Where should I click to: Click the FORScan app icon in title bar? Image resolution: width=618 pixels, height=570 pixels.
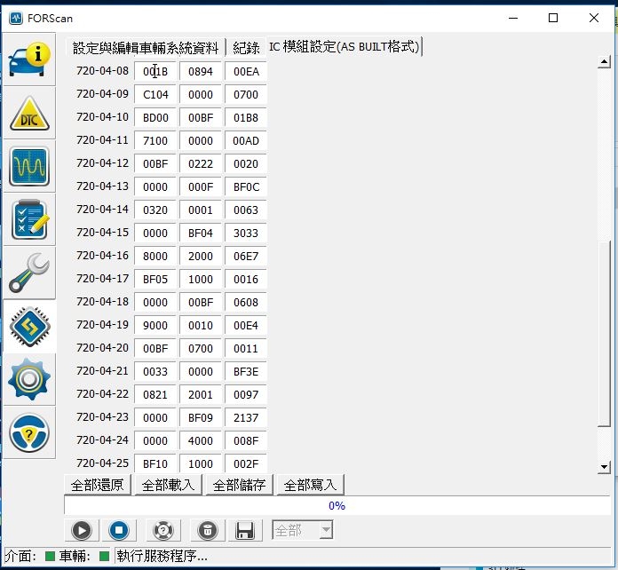click(x=16, y=18)
